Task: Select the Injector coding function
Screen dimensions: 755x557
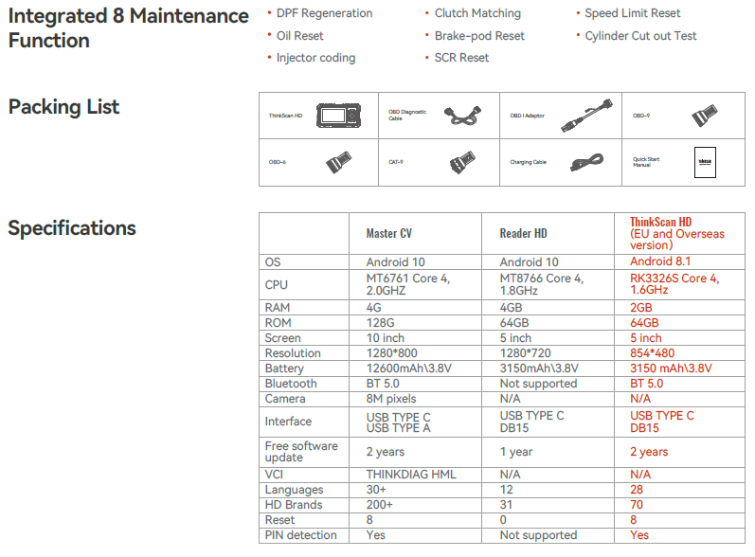Action: click(x=315, y=58)
